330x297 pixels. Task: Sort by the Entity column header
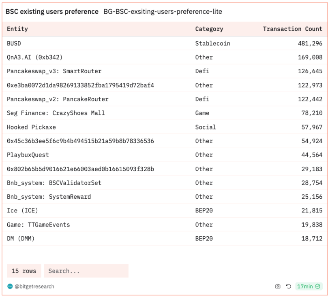(x=17, y=29)
